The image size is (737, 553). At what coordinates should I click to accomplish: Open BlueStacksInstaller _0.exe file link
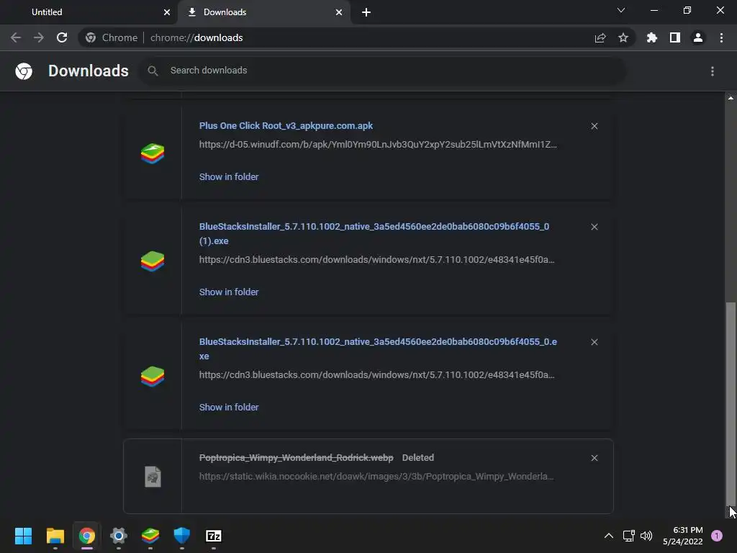(x=378, y=349)
